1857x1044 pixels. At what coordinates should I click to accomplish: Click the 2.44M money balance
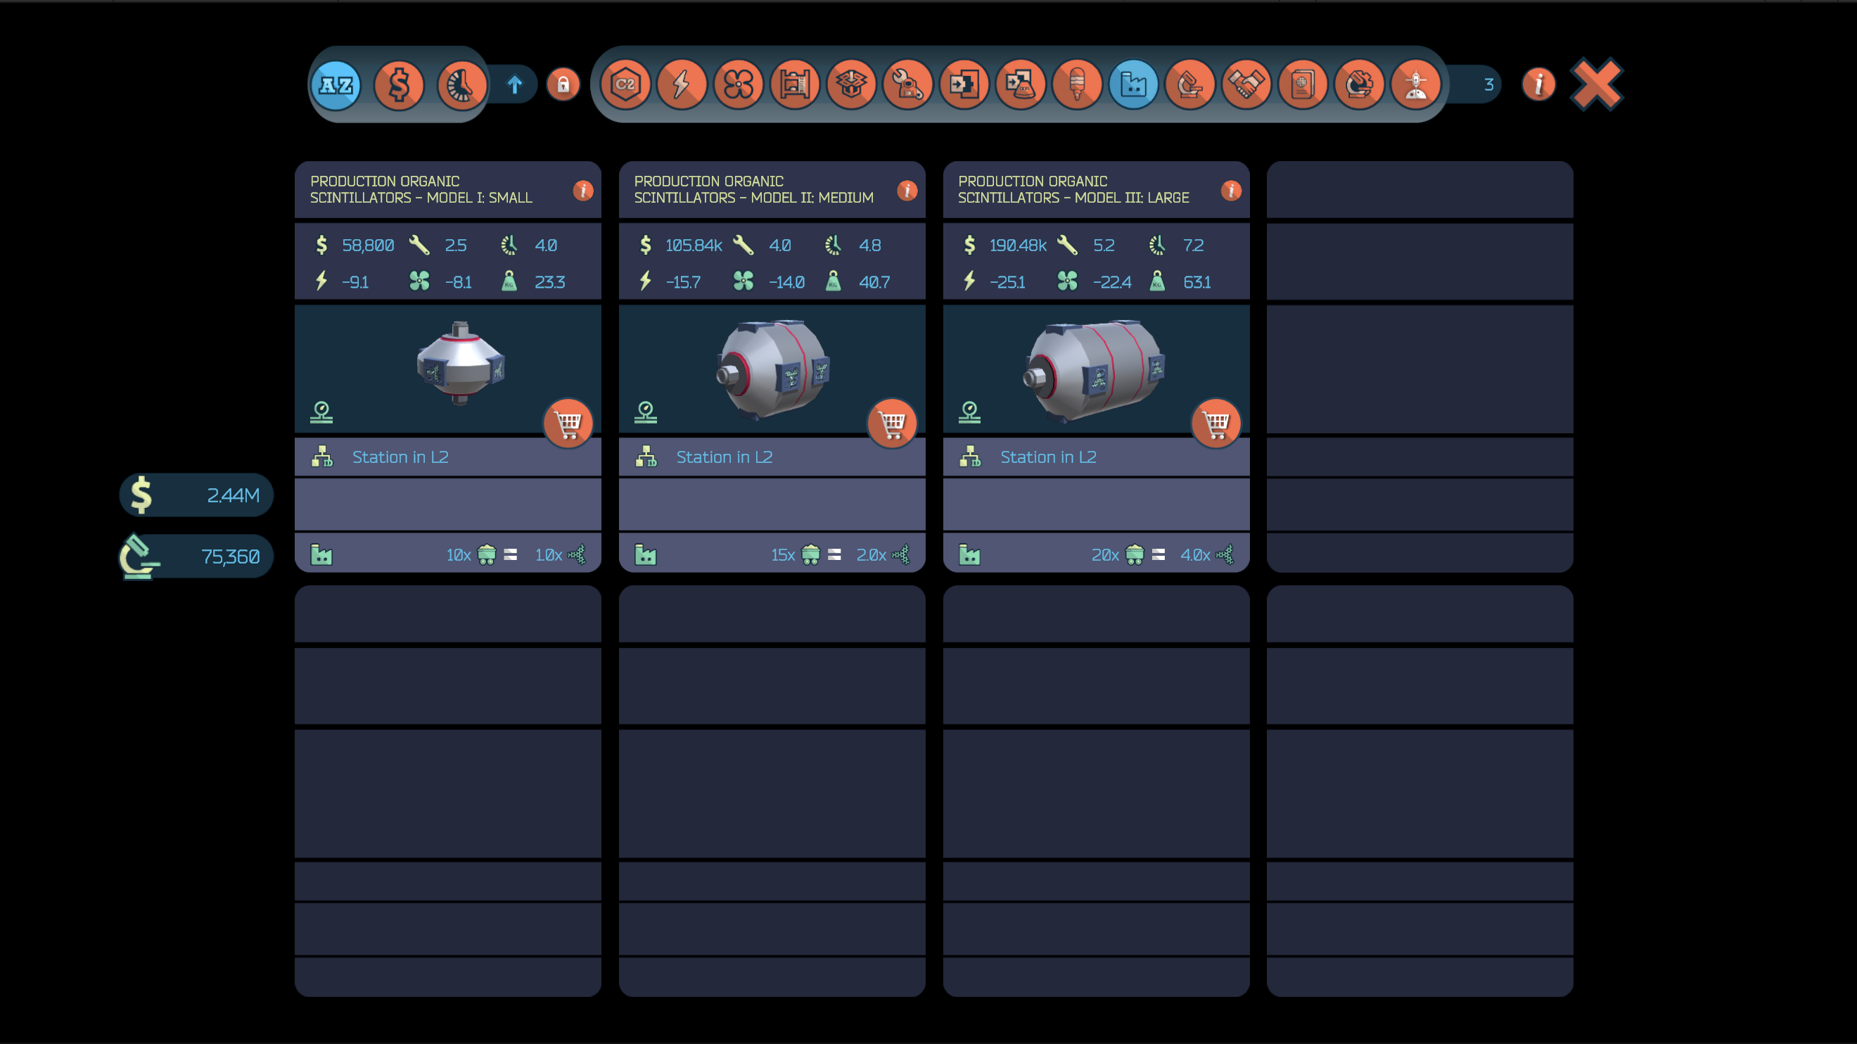(x=233, y=495)
